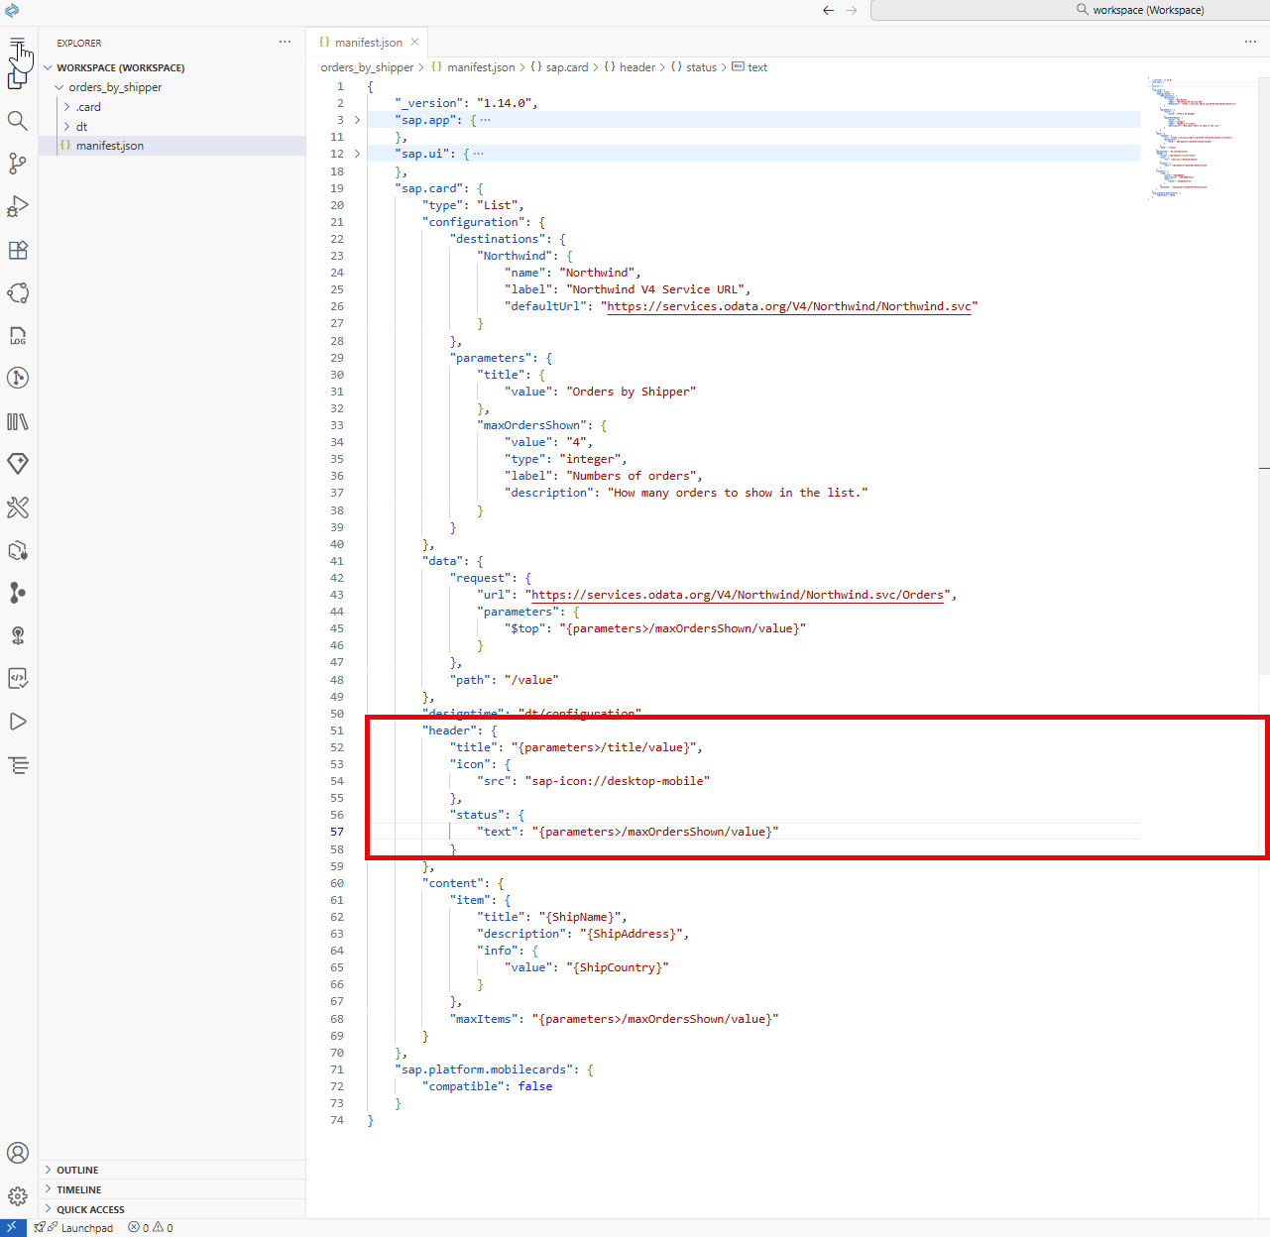Viewport: 1270px width, 1237px height.
Task: Expand the .card folder
Action: (66, 107)
